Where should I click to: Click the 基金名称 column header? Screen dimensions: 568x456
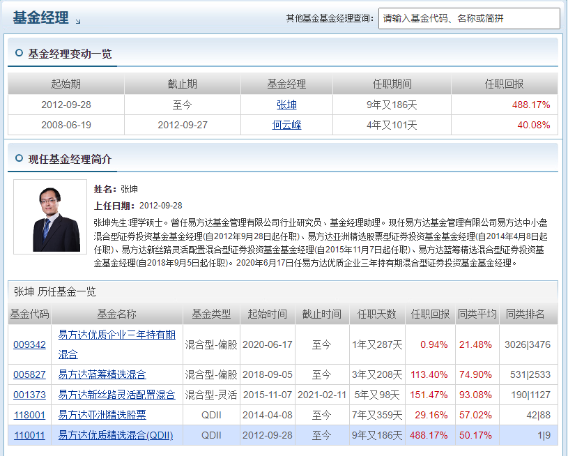[x=116, y=314]
